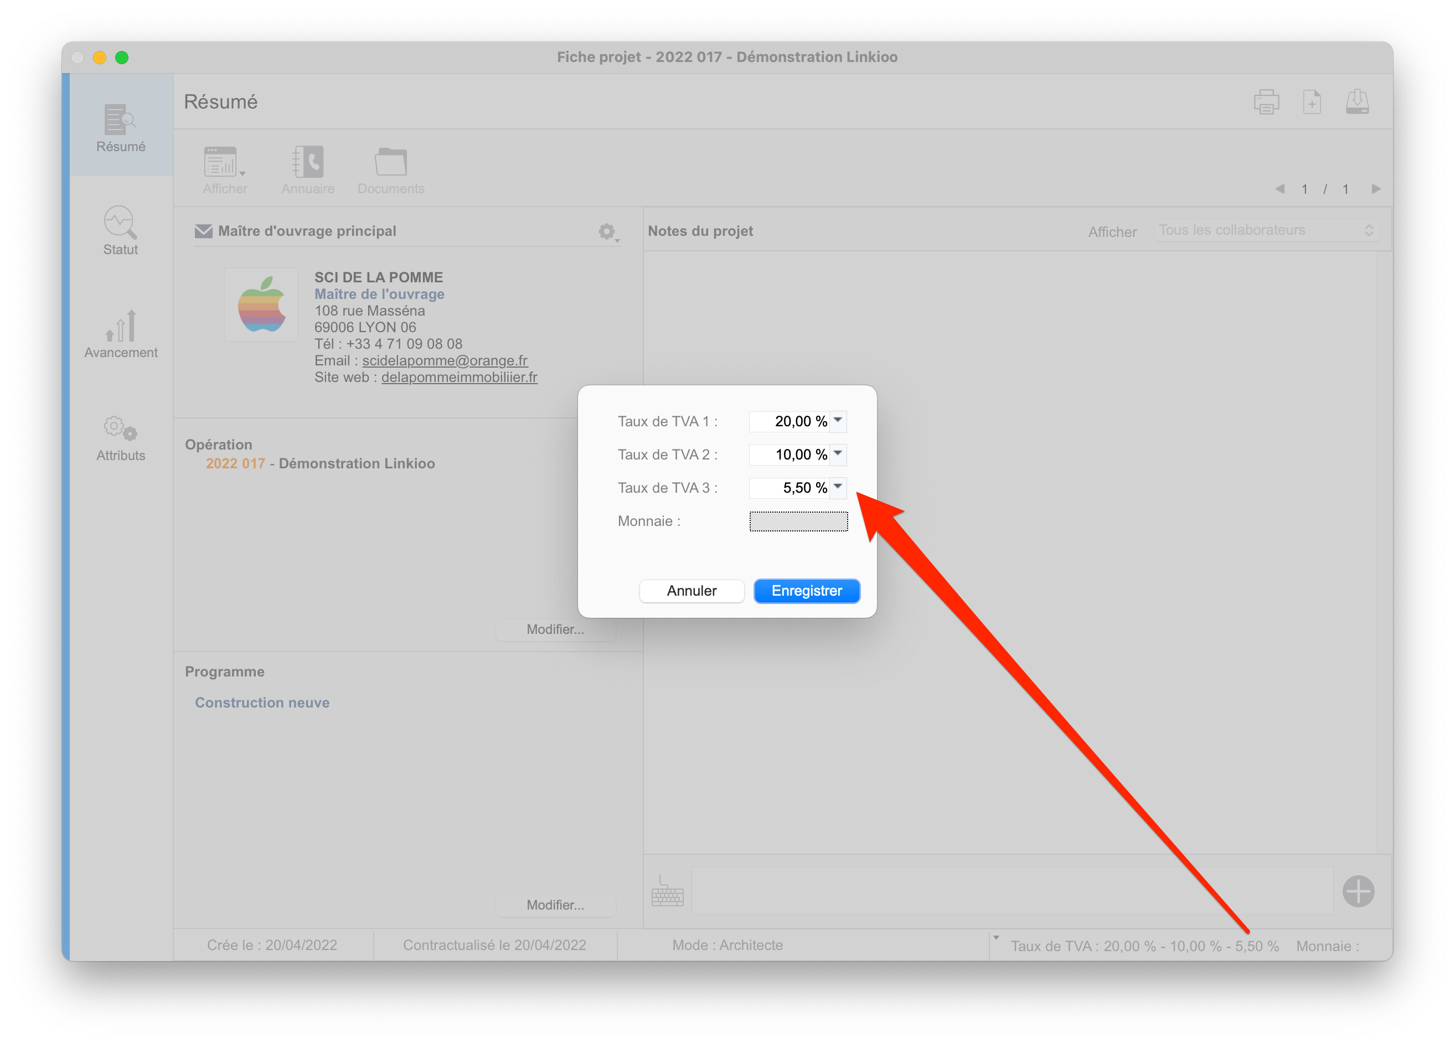Click the download to disk icon

(1357, 101)
